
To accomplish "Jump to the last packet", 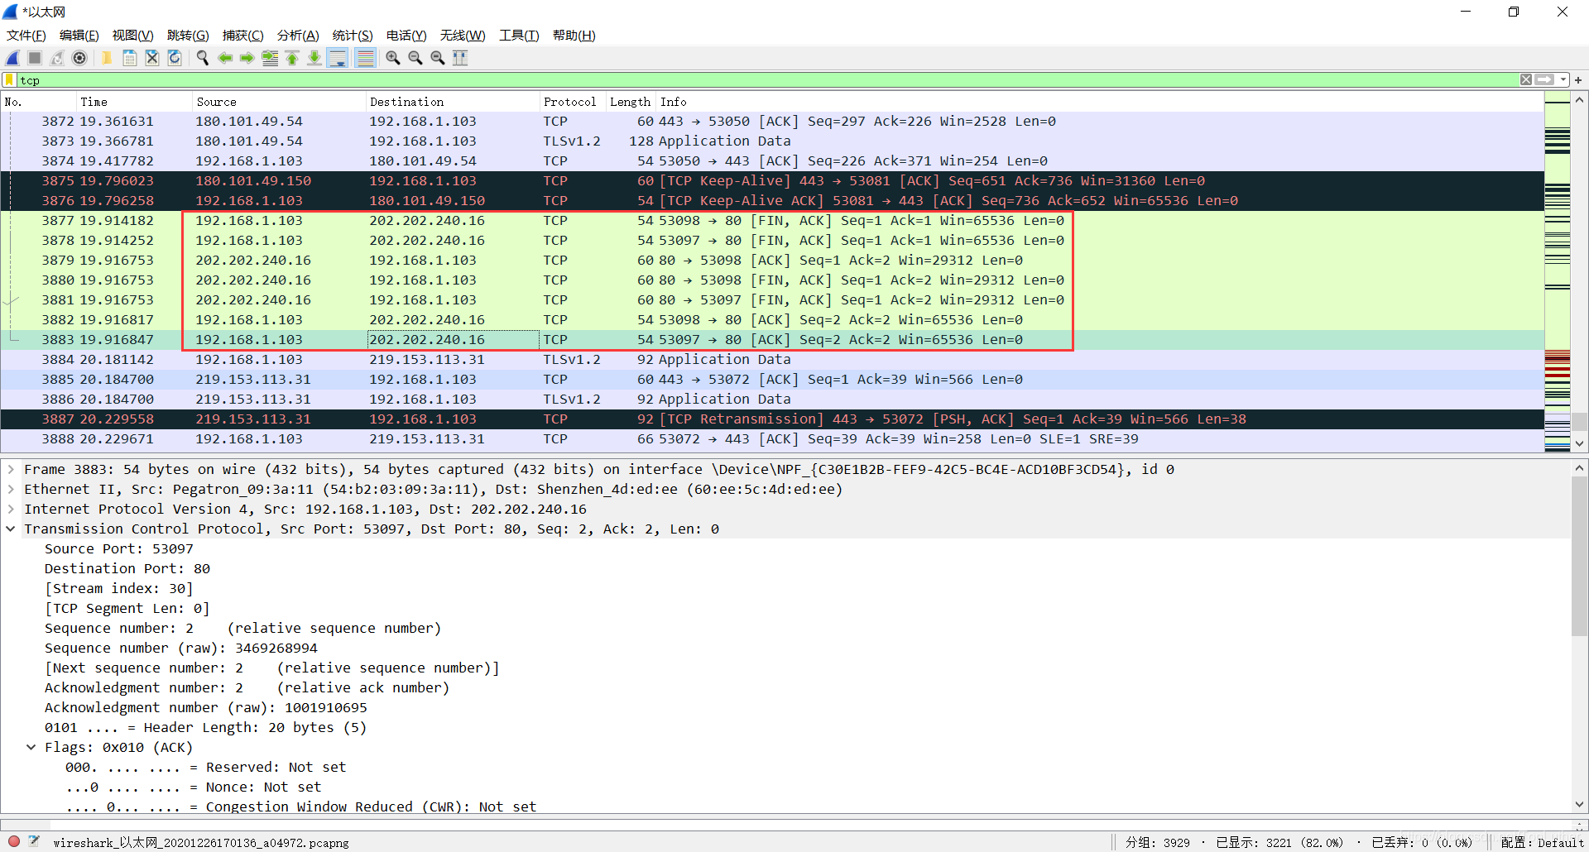I will click(x=314, y=58).
